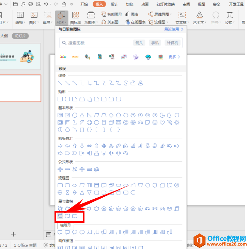Insert an 在线图表 online chart

click(x=135, y=22)
